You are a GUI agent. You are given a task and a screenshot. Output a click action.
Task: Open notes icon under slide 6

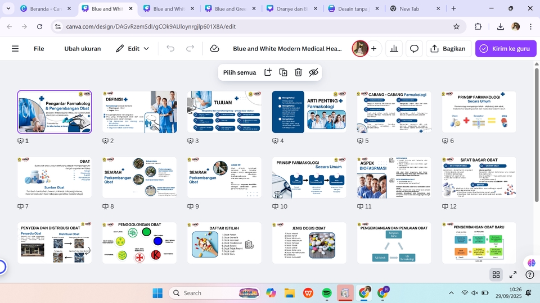pos(445,141)
